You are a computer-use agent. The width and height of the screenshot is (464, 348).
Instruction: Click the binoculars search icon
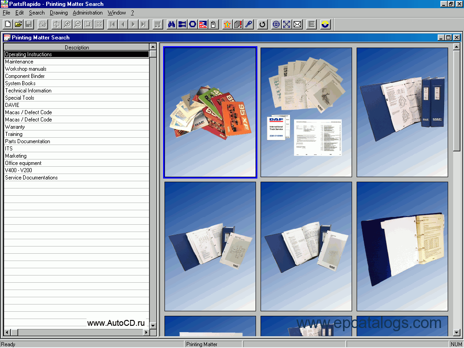coord(172,24)
